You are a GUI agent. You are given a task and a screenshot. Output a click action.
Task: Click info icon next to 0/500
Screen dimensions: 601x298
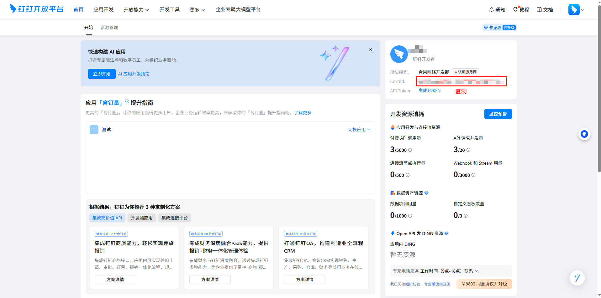408,175
